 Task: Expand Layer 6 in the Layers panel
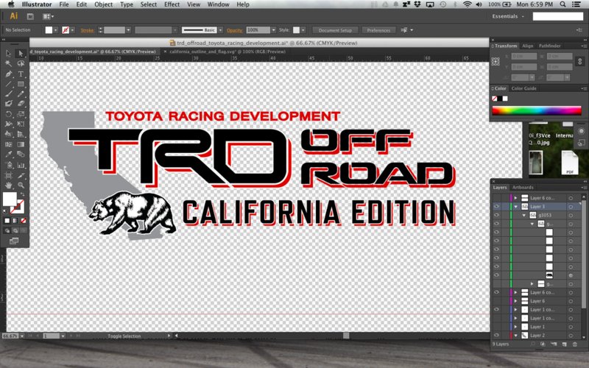pos(516,301)
